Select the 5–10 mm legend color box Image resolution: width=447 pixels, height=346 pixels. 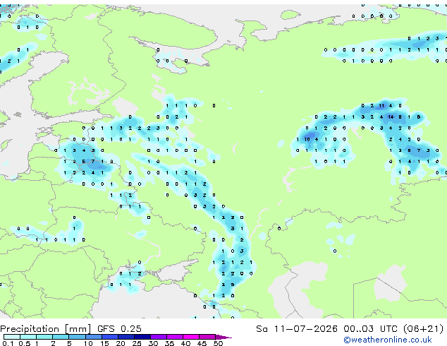77,337
